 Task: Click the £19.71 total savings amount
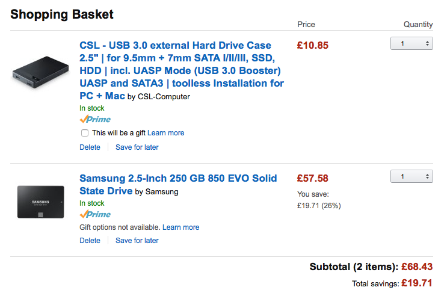(417, 283)
